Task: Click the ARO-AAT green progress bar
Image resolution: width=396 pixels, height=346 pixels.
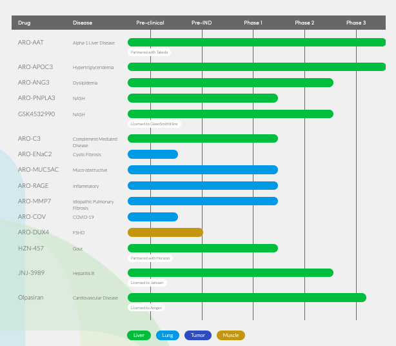Action: pos(257,42)
